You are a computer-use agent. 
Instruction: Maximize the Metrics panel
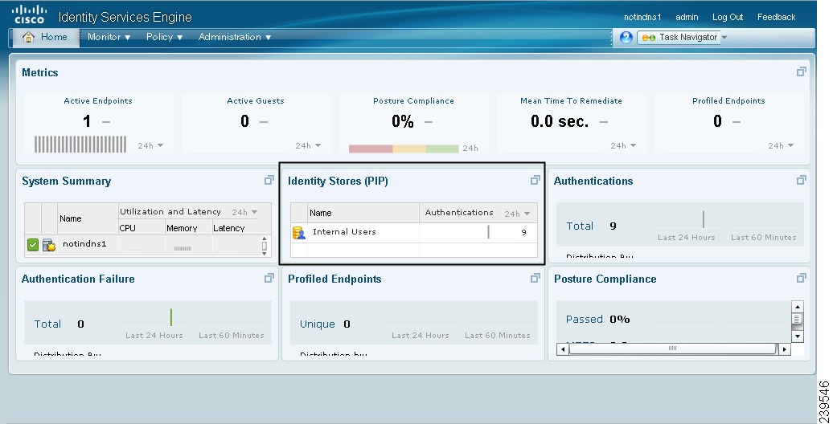pos(801,71)
